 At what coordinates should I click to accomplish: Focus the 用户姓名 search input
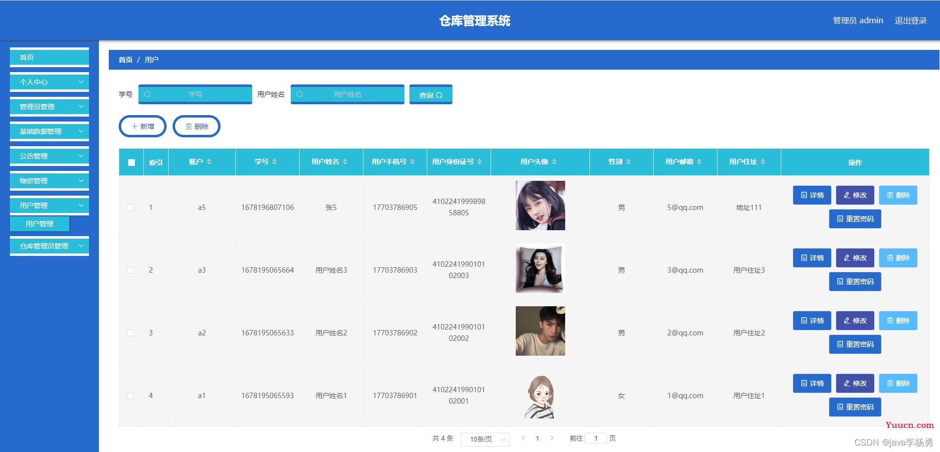pos(348,94)
